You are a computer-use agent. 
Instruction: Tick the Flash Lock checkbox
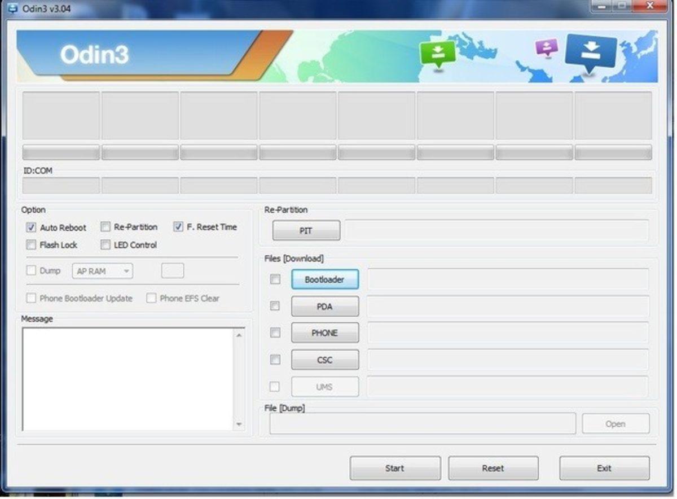tap(32, 245)
